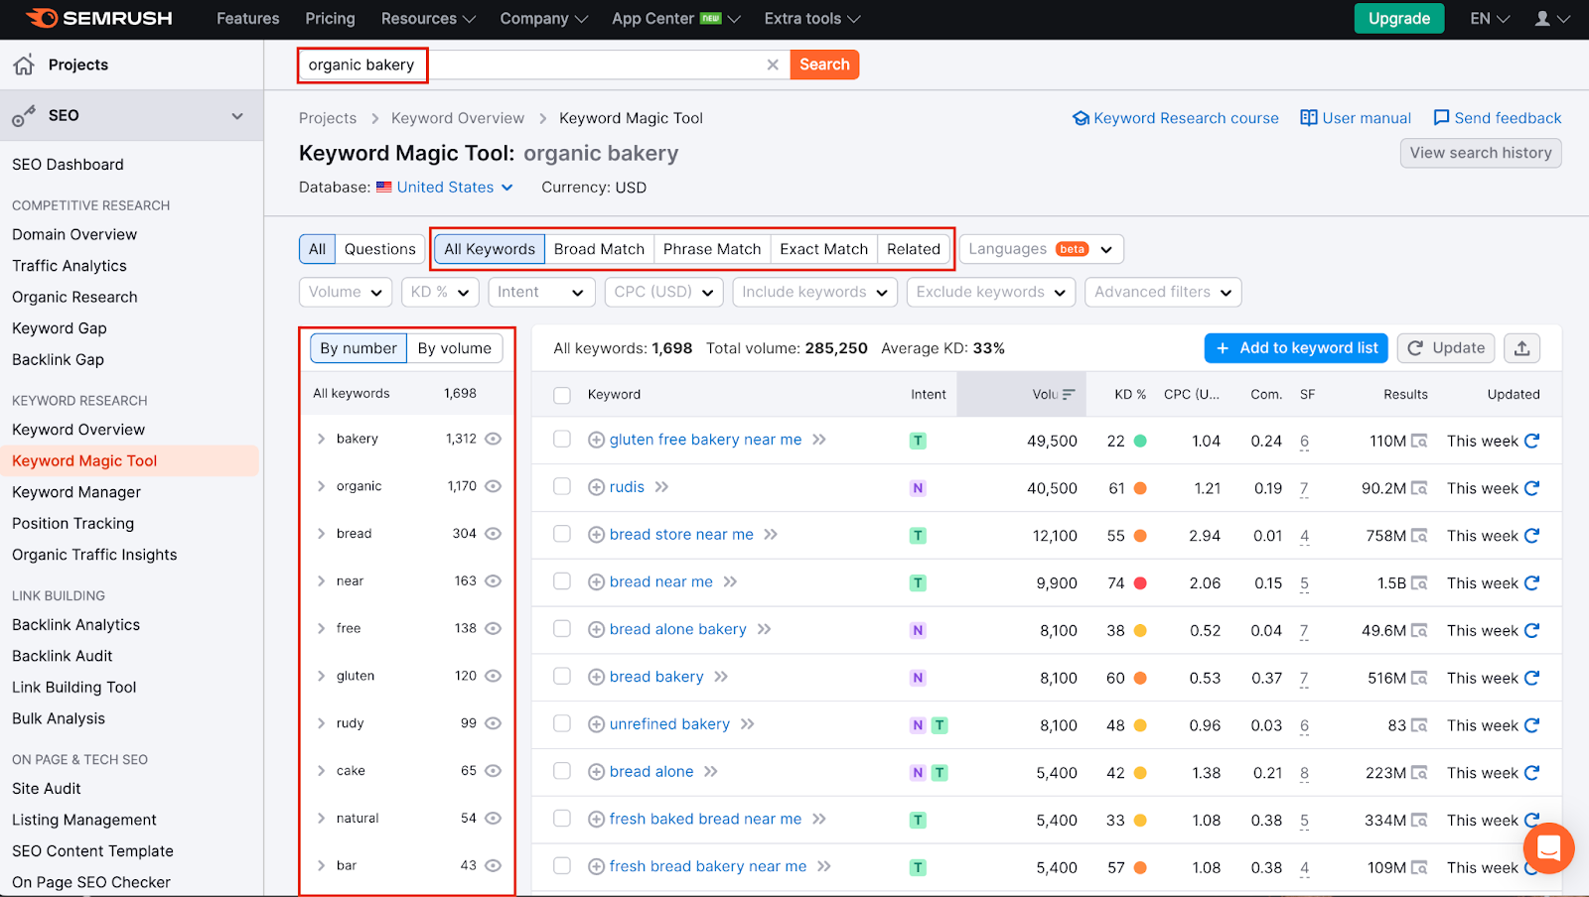Click Add to keyword list button
This screenshot has width=1589, height=897.
pos(1296,348)
